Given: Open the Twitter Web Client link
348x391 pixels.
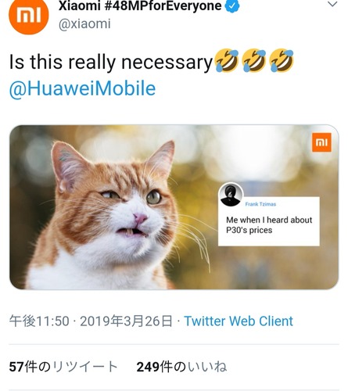Looking at the screenshot, I should [239, 321].
